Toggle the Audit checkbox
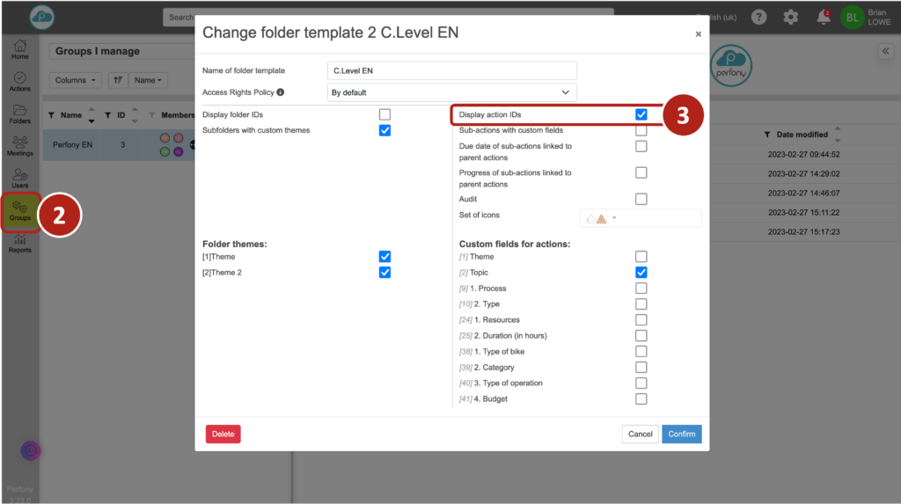Viewport: 901px width, 504px height. pyautogui.click(x=641, y=199)
